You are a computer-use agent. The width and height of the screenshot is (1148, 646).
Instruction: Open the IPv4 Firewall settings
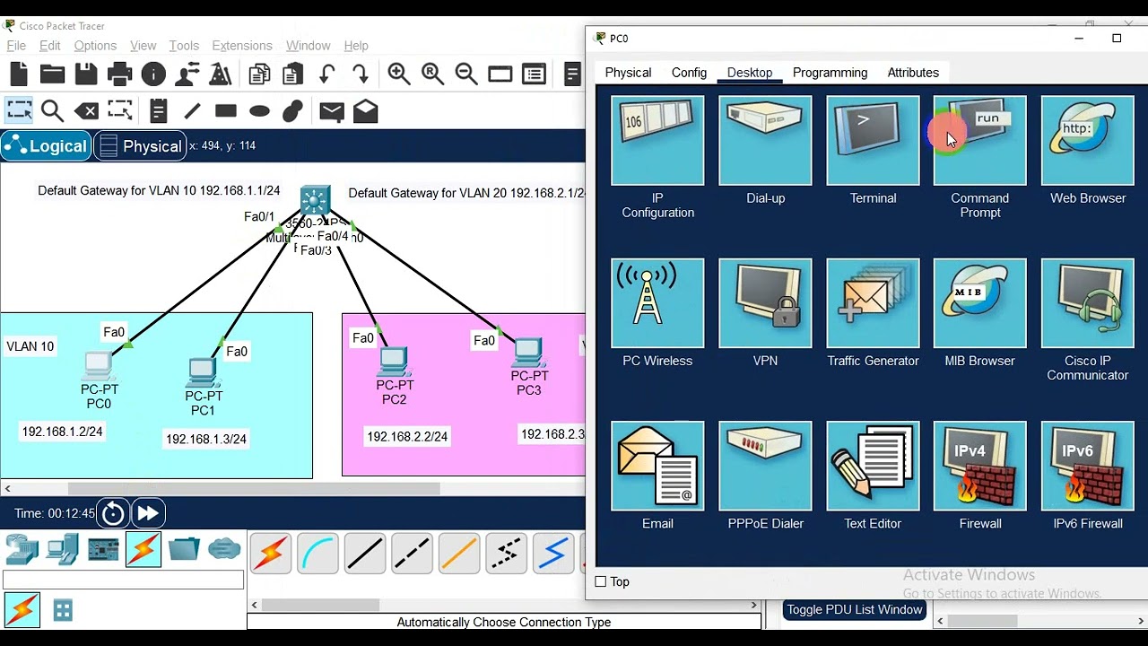coord(979,466)
